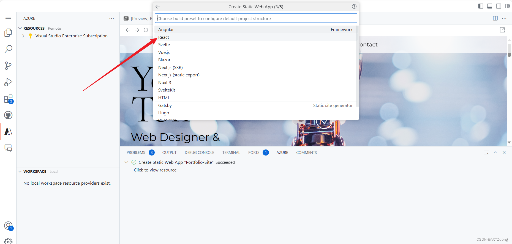This screenshot has width=512, height=244.
Task: Toggle the primary side bar
Action: point(481,6)
